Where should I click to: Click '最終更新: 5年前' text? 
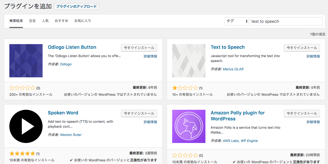pyautogui.click(x=308, y=88)
